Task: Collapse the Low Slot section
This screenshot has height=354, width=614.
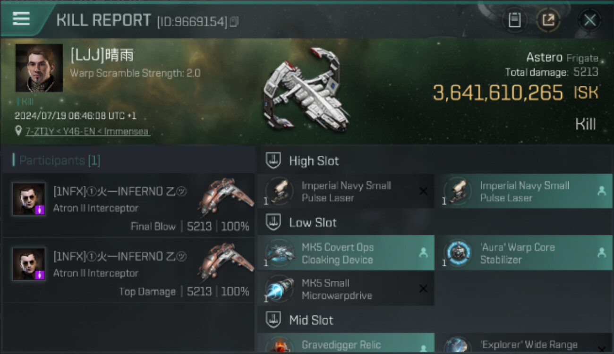Action: click(x=273, y=222)
